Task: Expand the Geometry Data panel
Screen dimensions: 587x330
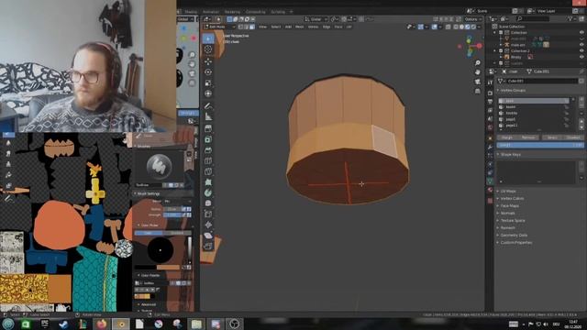Action: pos(512,235)
